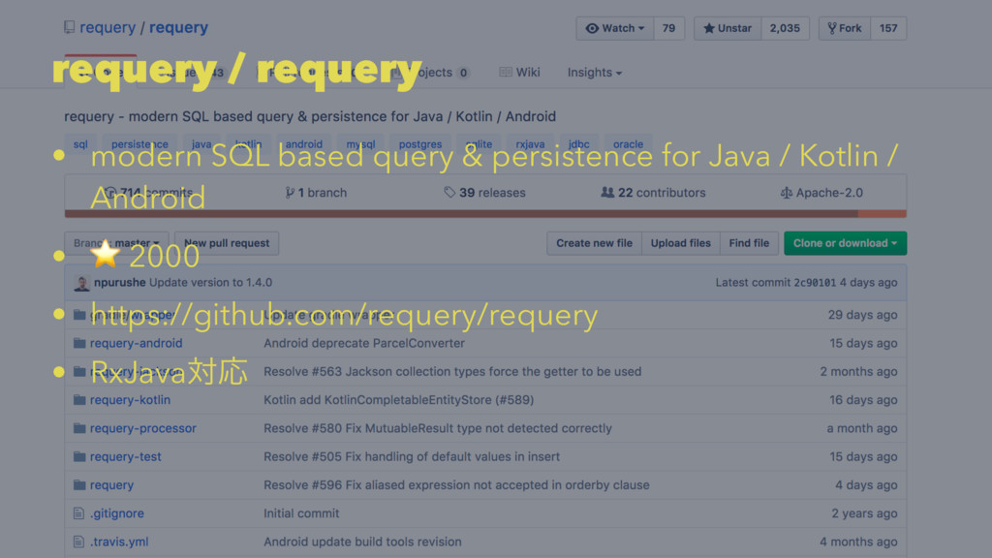Click folder icon beside requery-test
This screenshot has width=992, height=558.
coord(79,457)
